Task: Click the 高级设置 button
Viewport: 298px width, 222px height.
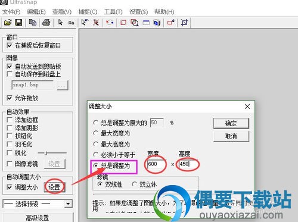Action: click(38, 218)
